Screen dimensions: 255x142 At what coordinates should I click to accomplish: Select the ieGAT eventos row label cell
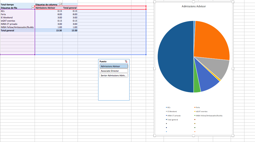[17, 21]
